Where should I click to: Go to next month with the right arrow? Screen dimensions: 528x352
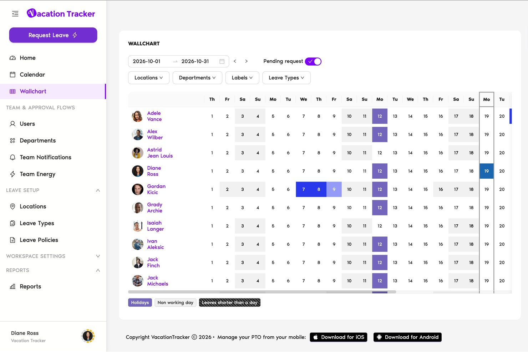tap(246, 61)
